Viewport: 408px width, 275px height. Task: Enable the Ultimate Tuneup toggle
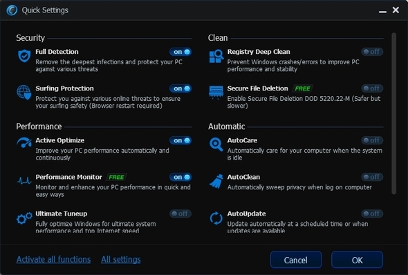click(x=180, y=214)
